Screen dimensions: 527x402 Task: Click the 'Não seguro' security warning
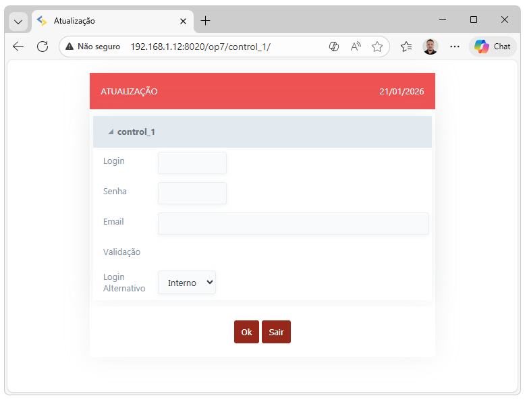pos(93,47)
